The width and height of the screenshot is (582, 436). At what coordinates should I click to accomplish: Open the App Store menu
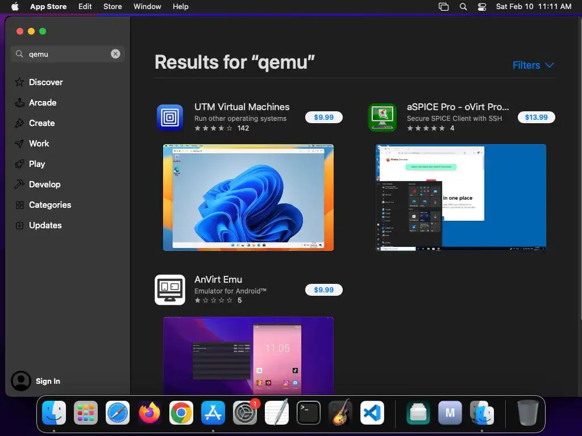pyautogui.click(x=48, y=7)
